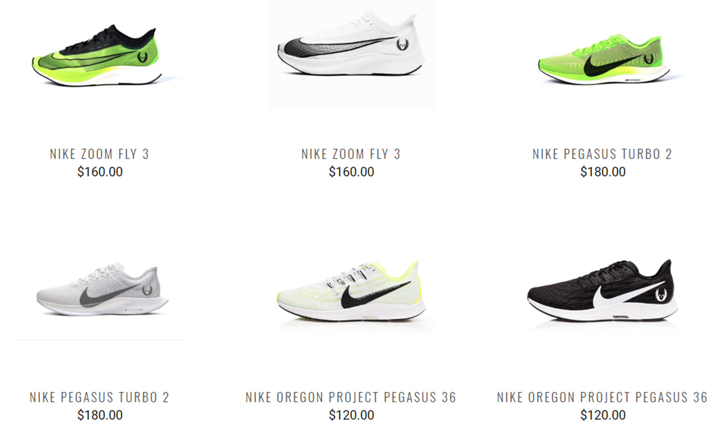Open the black Pegasus 36 shoe image
Image resolution: width=725 pixels, height=437 pixels.
[x=603, y=290]
